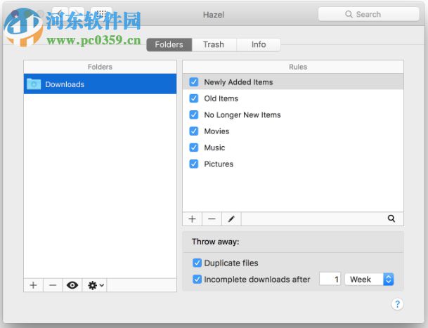Toggle No Longer New Items checkbox

194,114
